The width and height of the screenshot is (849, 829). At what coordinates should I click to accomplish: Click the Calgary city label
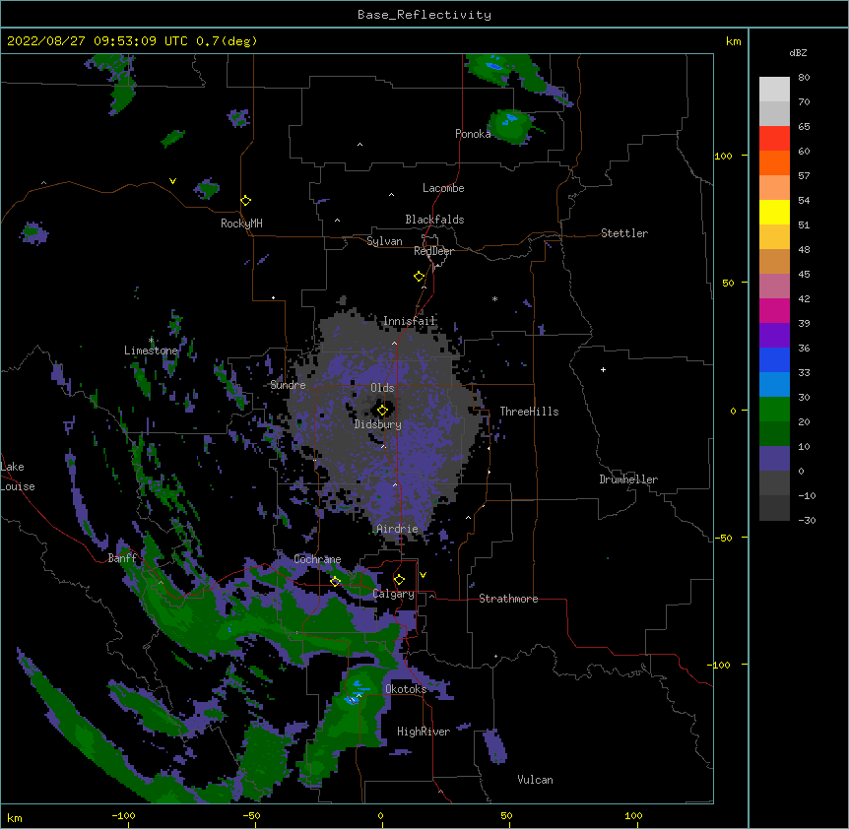[x=394, y=594]
